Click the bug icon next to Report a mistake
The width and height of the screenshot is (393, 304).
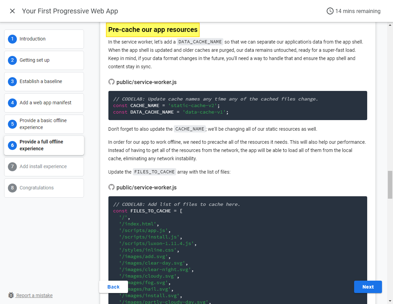11,295
